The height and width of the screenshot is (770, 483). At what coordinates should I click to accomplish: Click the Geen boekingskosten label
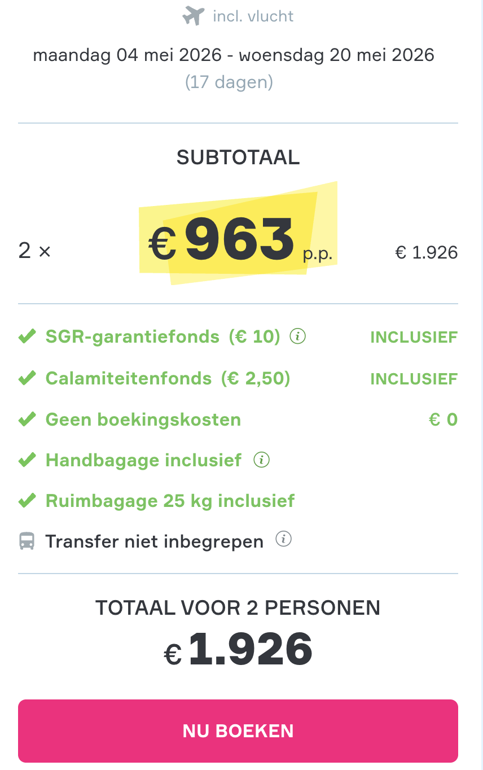click(143, 419)
